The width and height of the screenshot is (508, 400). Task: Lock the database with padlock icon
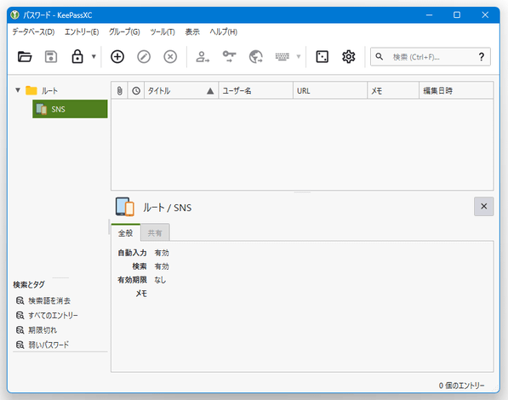click(77, 57)
